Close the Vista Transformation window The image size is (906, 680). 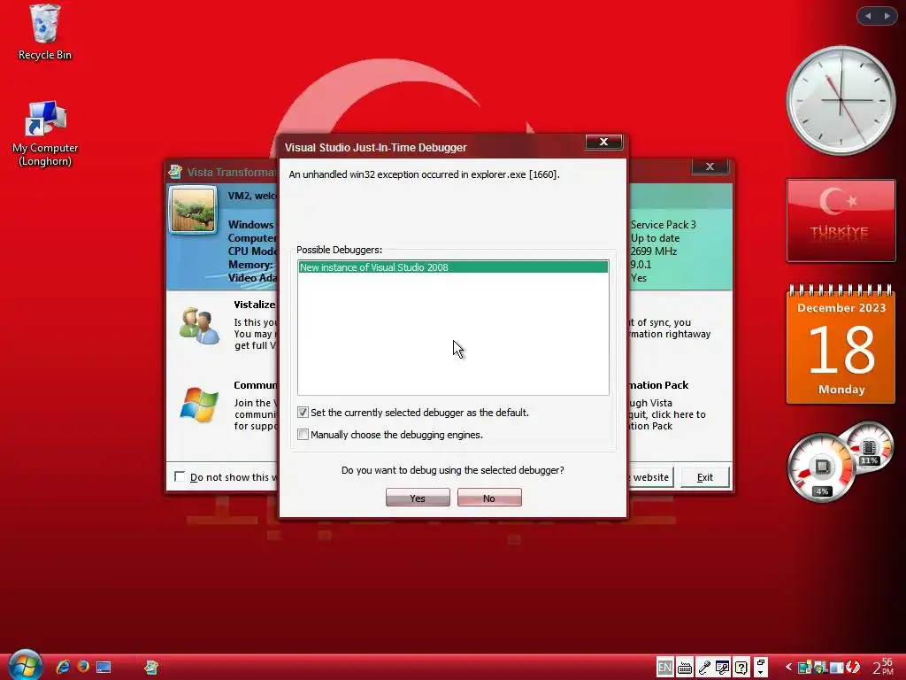[710, 166]
